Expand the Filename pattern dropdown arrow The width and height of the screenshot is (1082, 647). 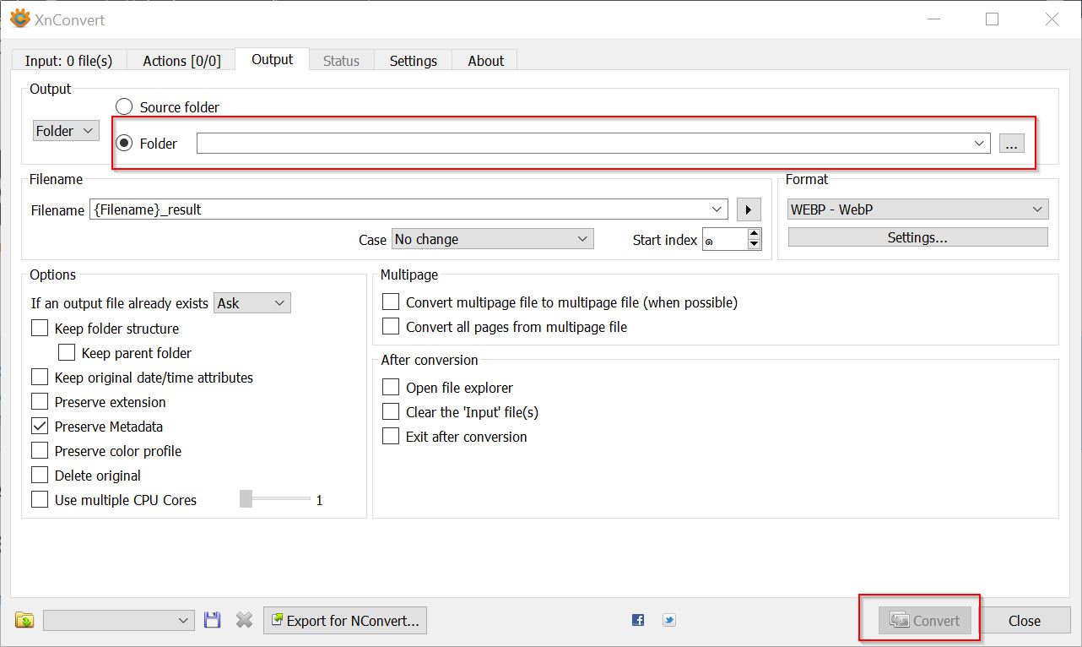point(717,209)
